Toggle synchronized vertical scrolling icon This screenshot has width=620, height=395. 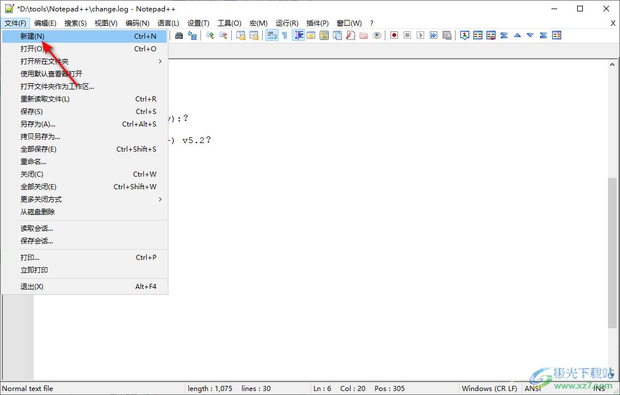241,35
